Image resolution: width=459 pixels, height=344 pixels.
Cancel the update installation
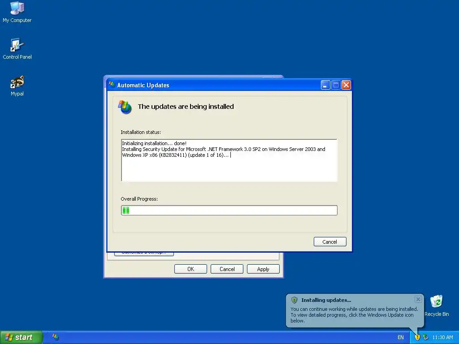(330, 241)
